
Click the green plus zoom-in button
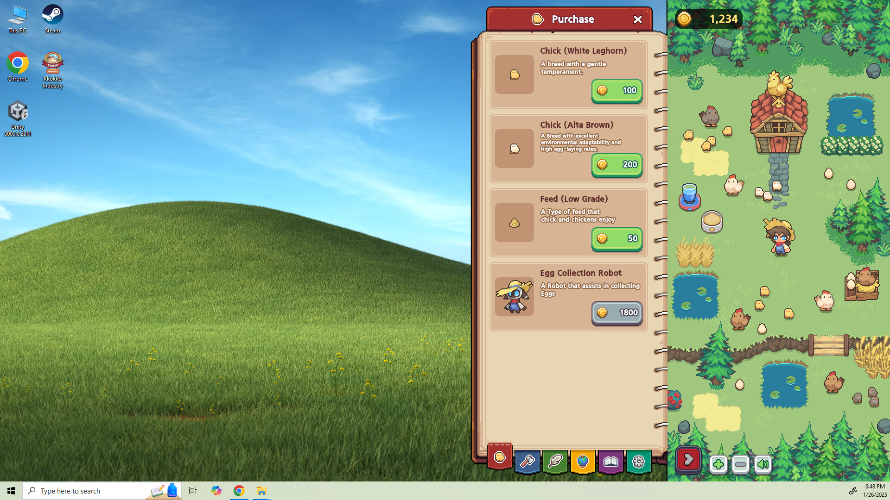coord(718,464)
